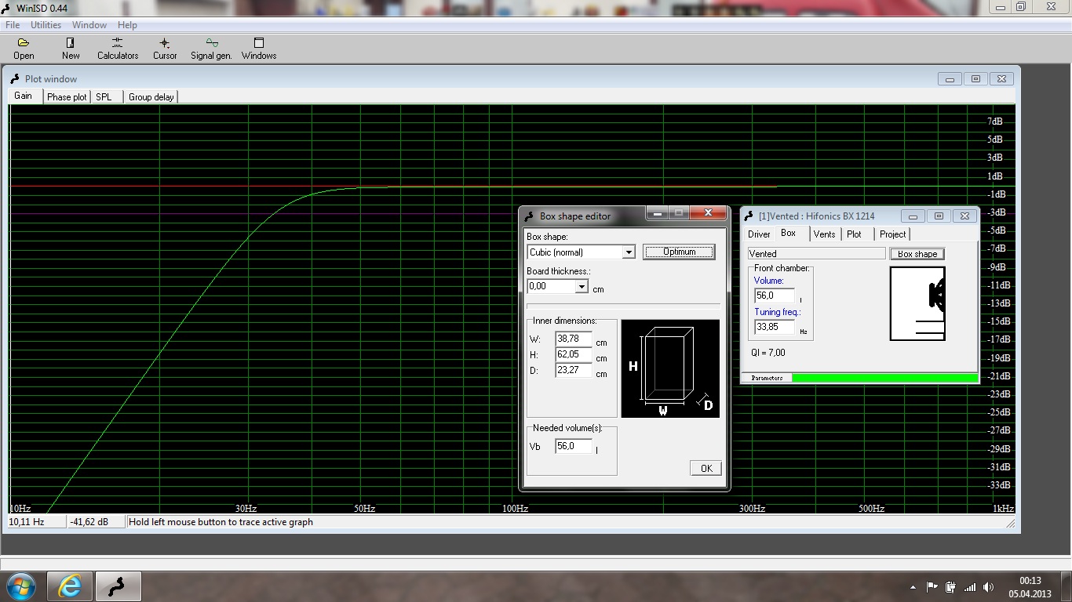Click OK in Box shape editor
This screenshot has width=1072, height=602.
(706, 468)
